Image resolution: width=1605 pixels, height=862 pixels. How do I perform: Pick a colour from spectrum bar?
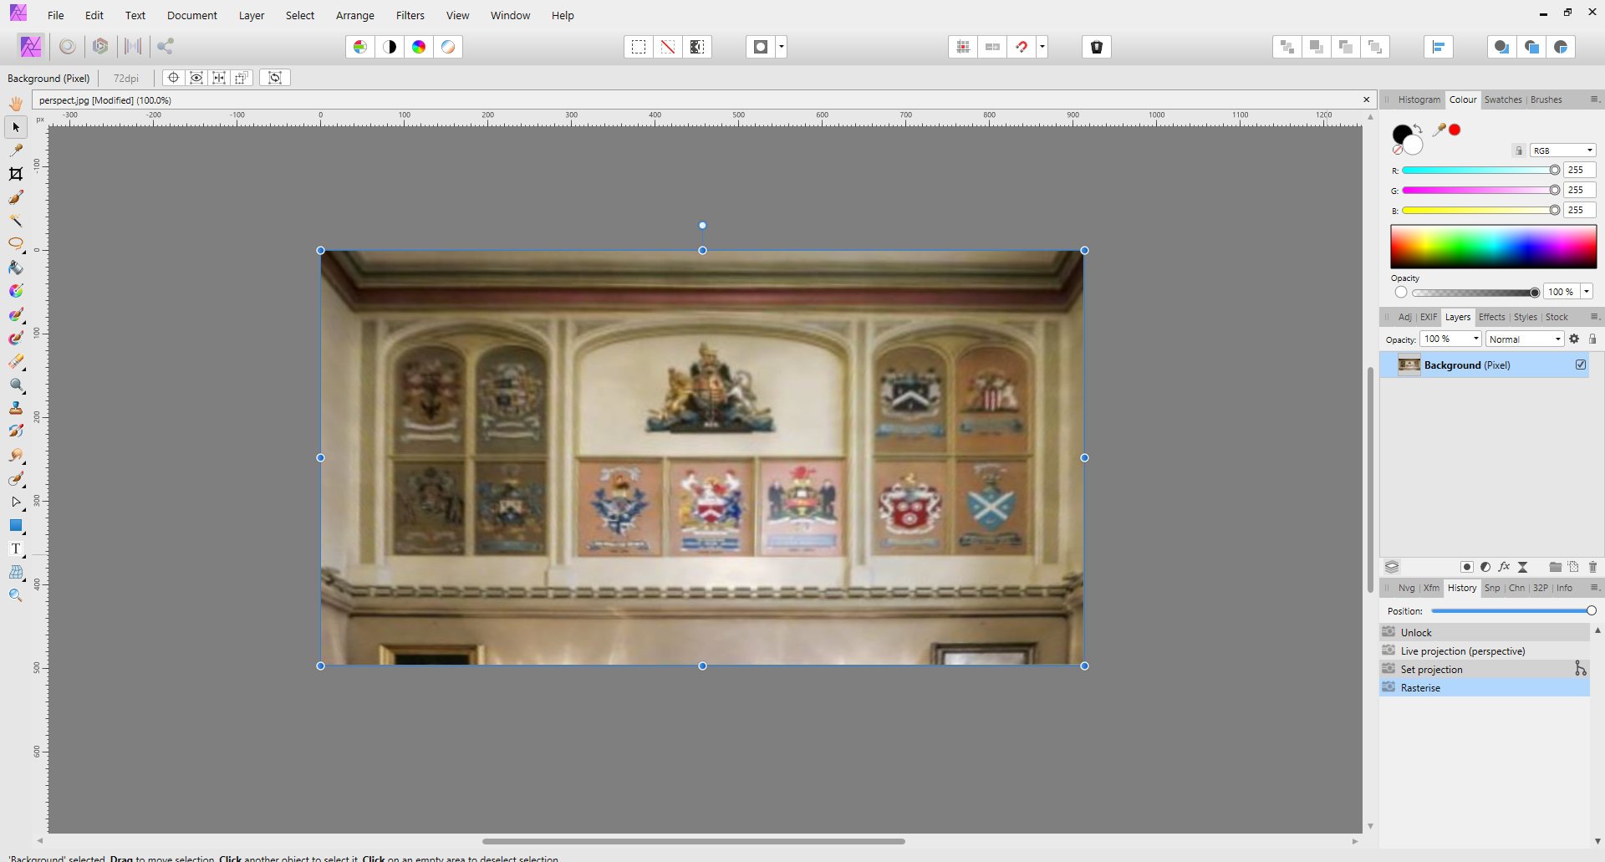tap(1493, 247)
